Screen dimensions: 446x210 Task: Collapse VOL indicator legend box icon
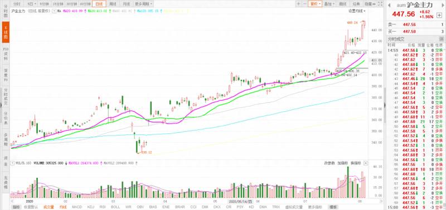12,163
